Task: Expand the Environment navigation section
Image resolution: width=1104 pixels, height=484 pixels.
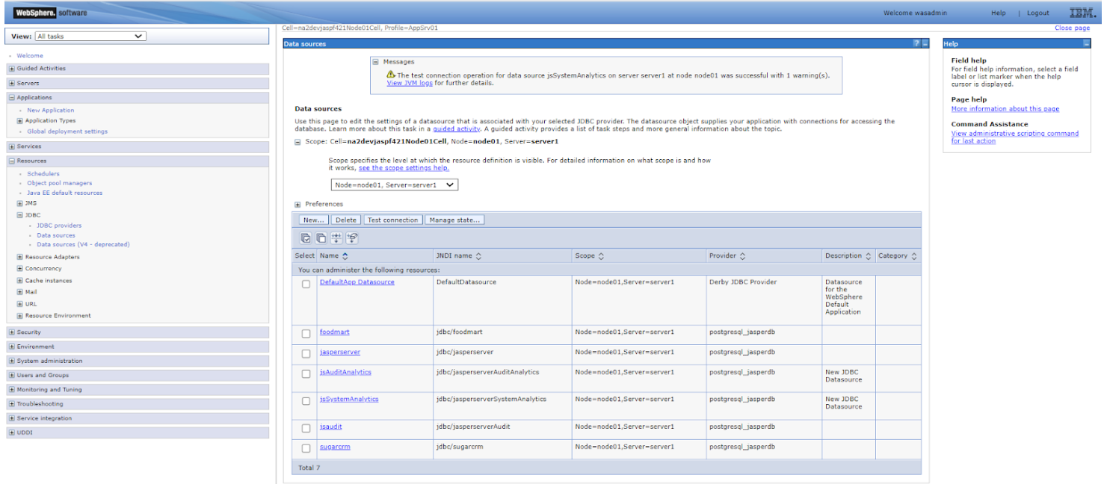Action: coord(12,347)
